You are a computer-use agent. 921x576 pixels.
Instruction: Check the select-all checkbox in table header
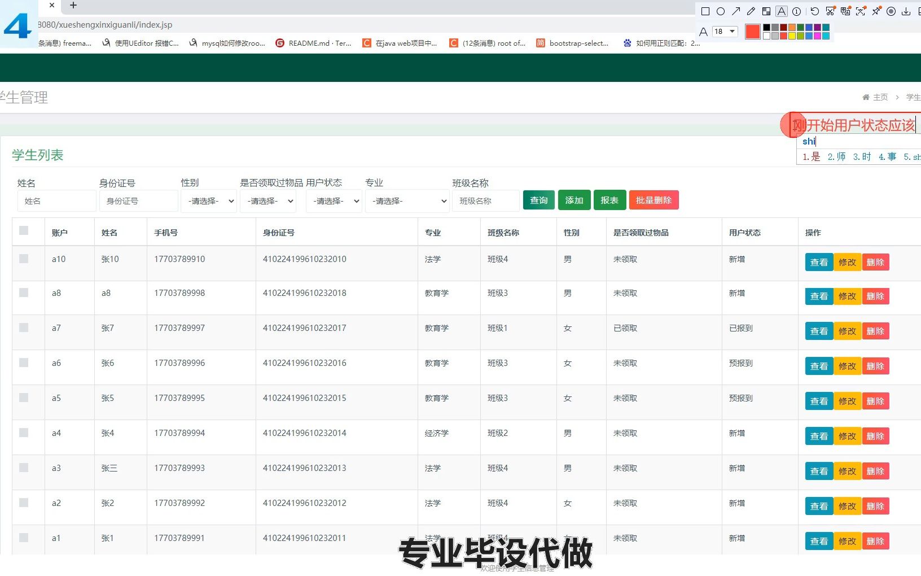pos(23,230)
